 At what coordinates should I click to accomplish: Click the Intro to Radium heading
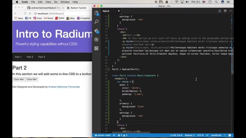click(54, 34)
